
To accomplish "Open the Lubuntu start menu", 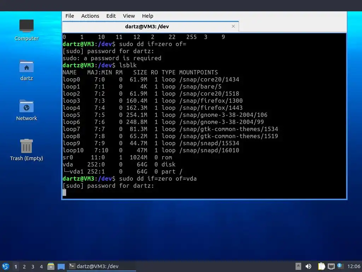I will pos(6,266).
